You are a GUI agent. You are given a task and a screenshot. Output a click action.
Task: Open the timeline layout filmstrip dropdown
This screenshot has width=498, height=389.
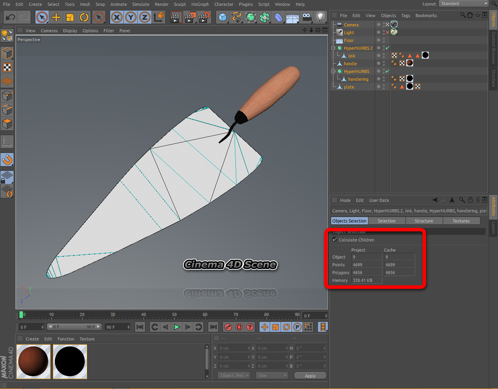tap(323, 327)
